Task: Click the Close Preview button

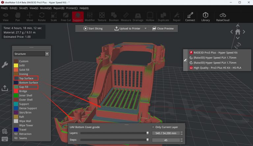Action: coord(163,28)
